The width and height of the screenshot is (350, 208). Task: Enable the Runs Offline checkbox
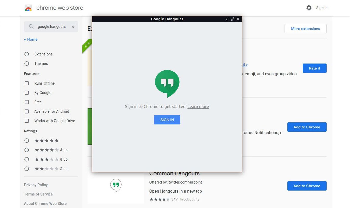(27, 83)
